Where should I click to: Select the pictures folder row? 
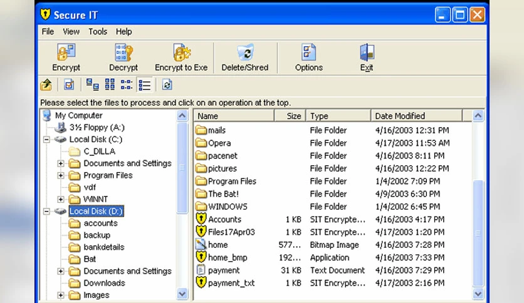[x=332, y=168]
